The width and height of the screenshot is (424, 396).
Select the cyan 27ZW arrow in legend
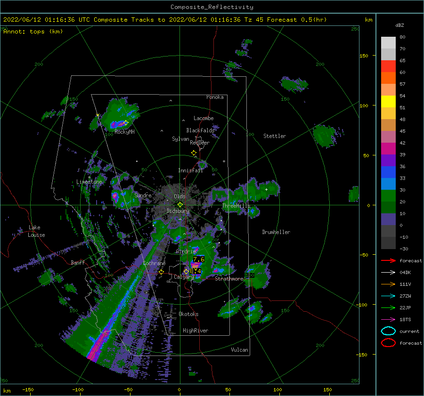point(388,296)
